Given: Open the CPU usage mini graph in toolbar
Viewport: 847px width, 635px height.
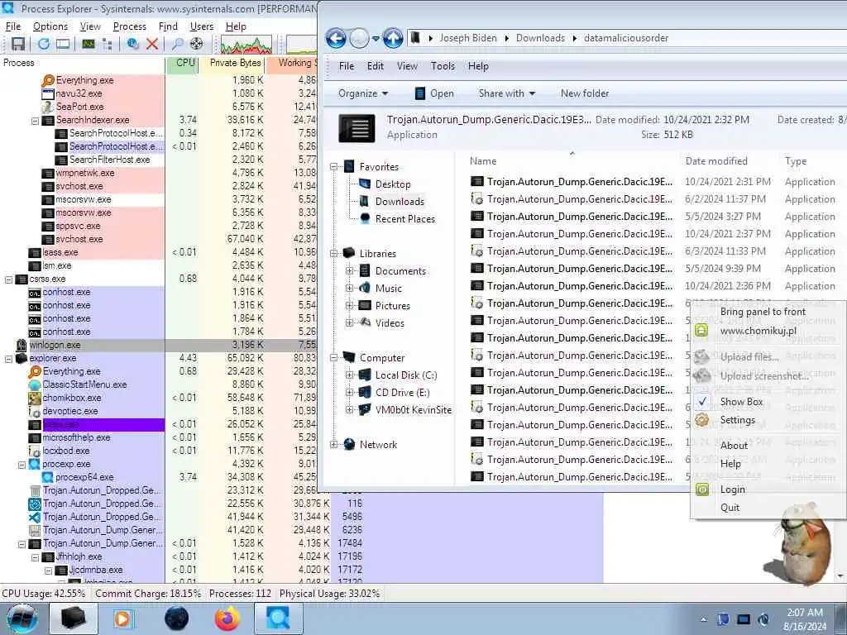Looking at the screenshot, I should click(246, 45).
